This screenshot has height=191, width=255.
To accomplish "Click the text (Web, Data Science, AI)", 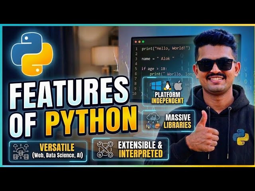I will point(57,155).
